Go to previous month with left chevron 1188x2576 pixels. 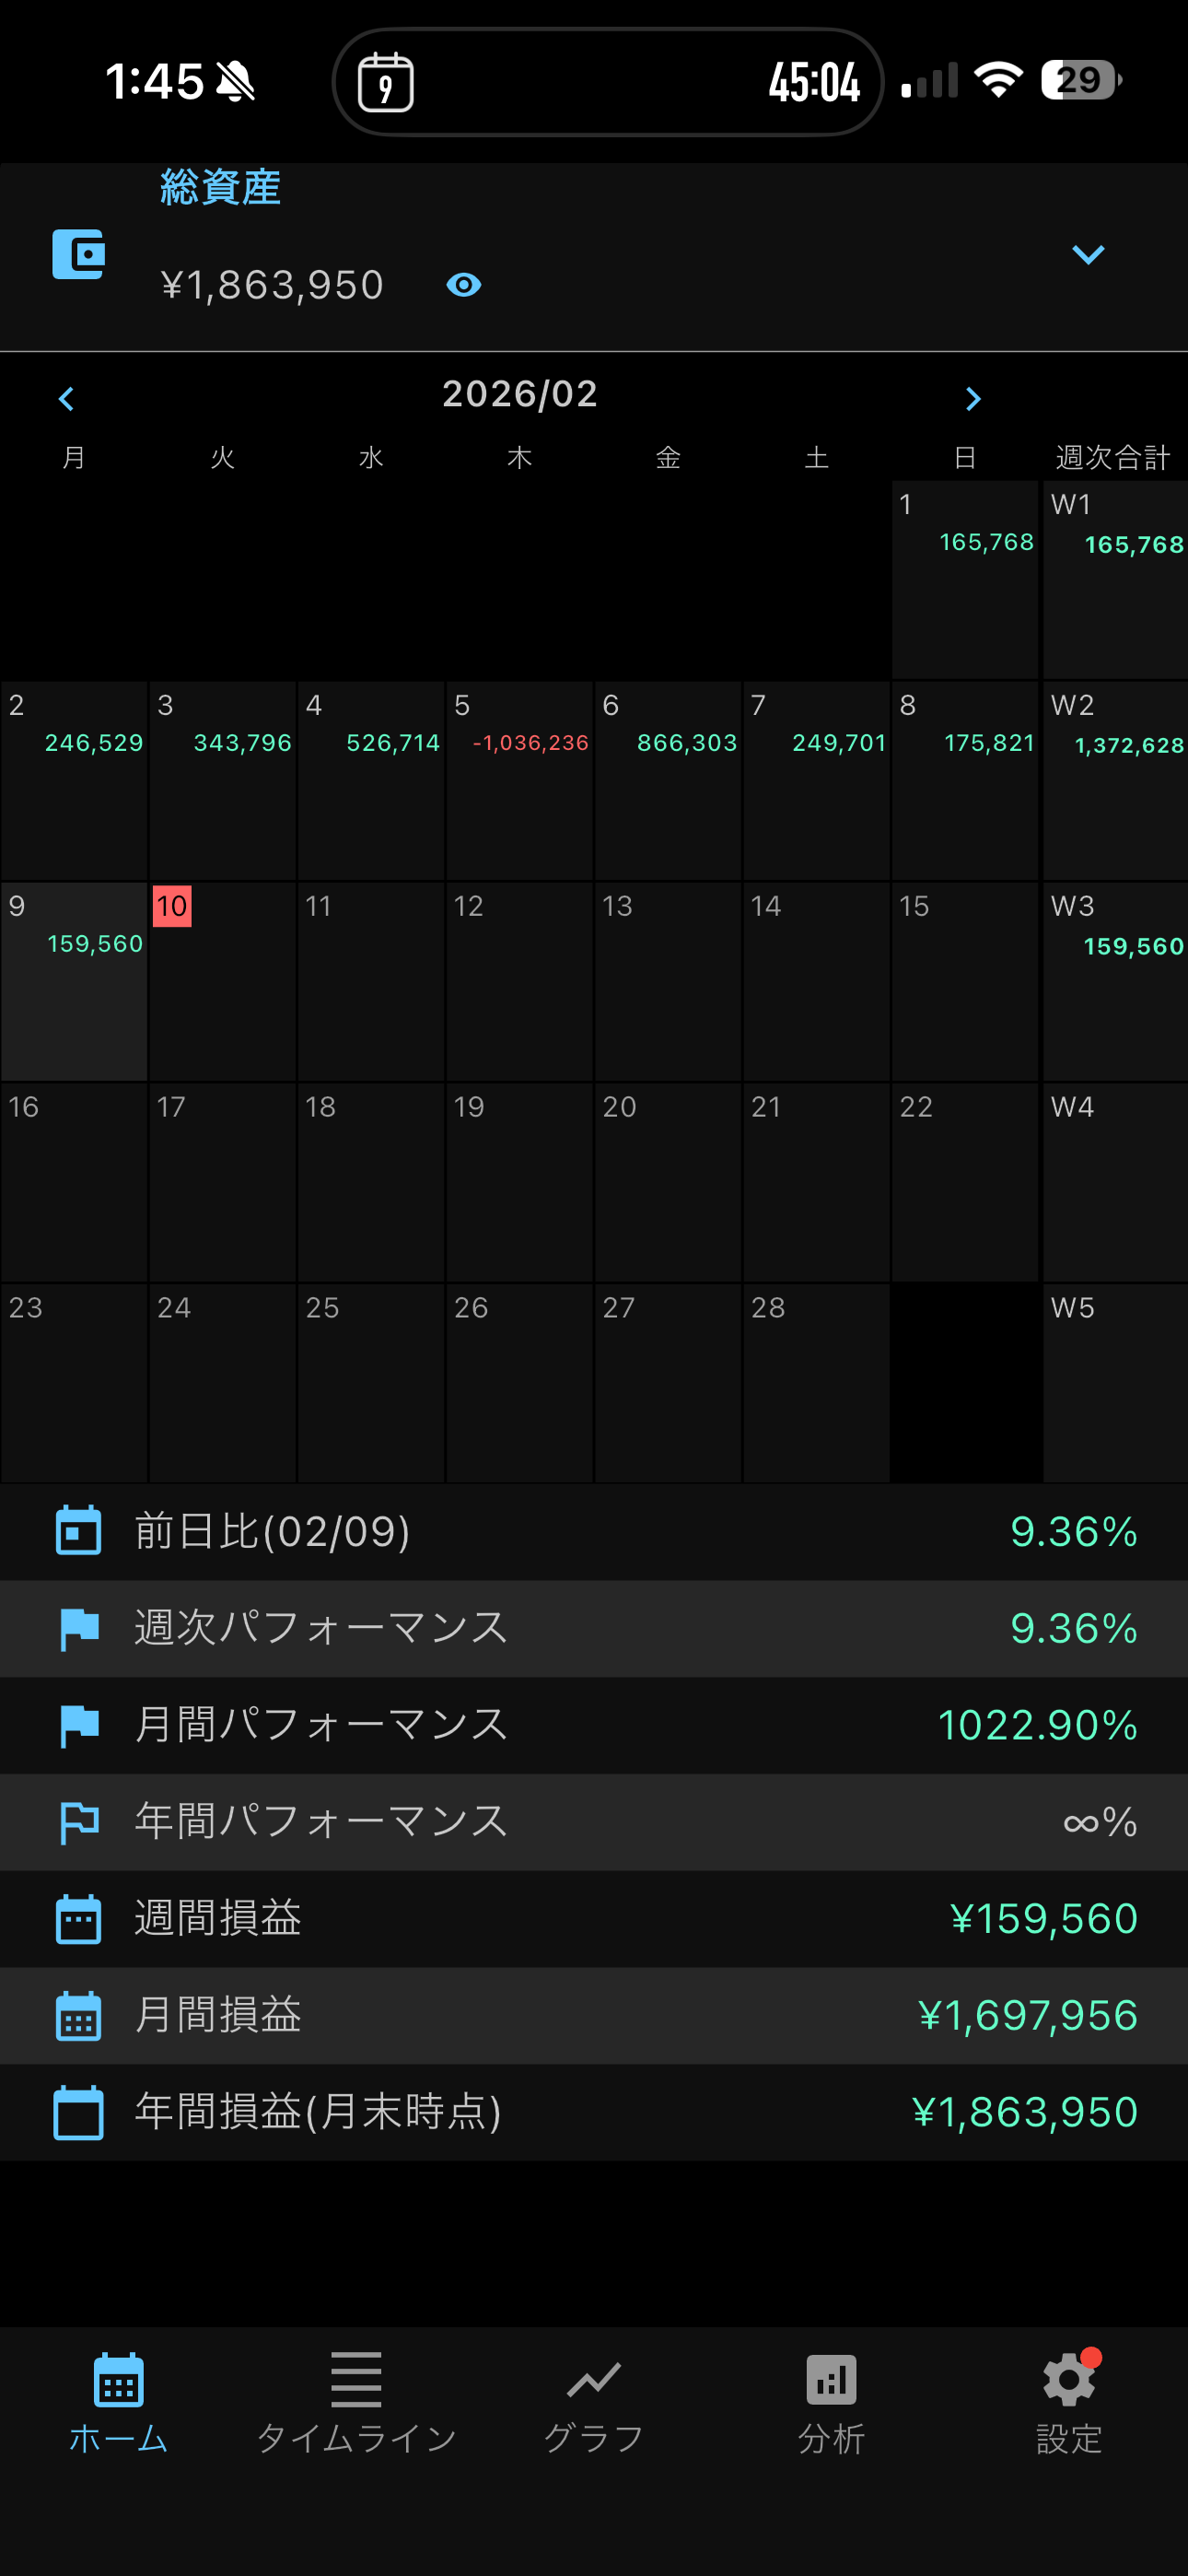point(66,399)
